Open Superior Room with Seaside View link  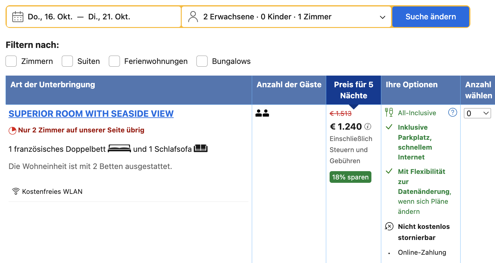pyautogui.click(x=91, y=114)
